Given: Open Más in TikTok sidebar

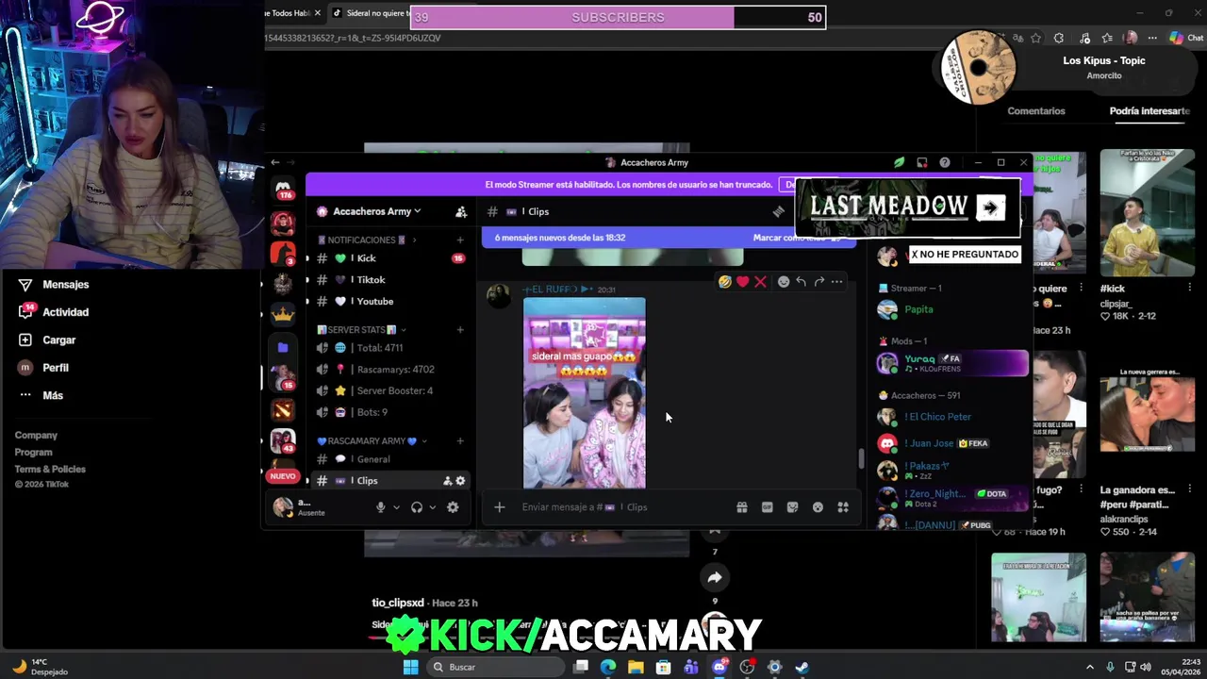Looking at the screenshot, I should click(40, 396).
